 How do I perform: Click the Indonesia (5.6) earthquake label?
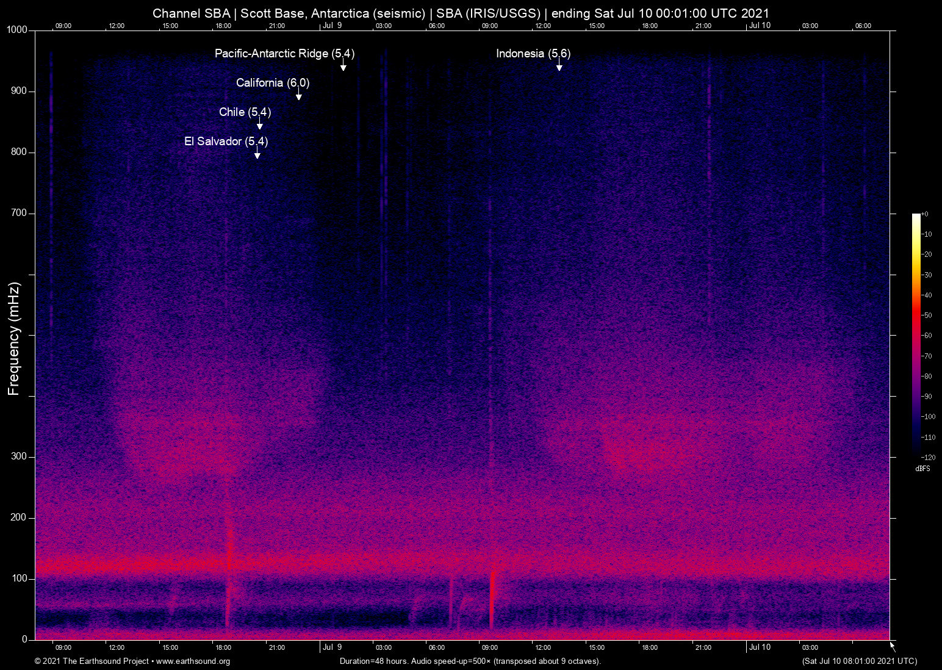point(533,54)
